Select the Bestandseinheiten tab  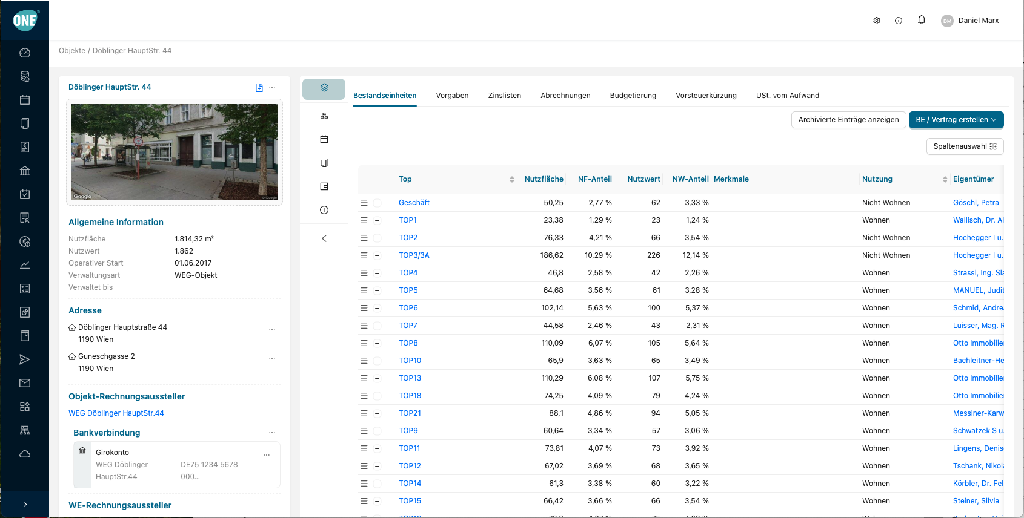(x=385, y=96)
